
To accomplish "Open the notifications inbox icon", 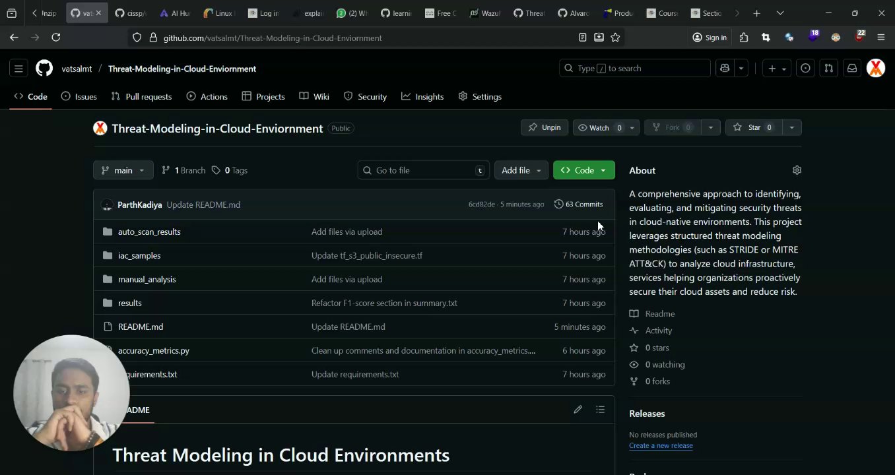I will click(852, 69).
